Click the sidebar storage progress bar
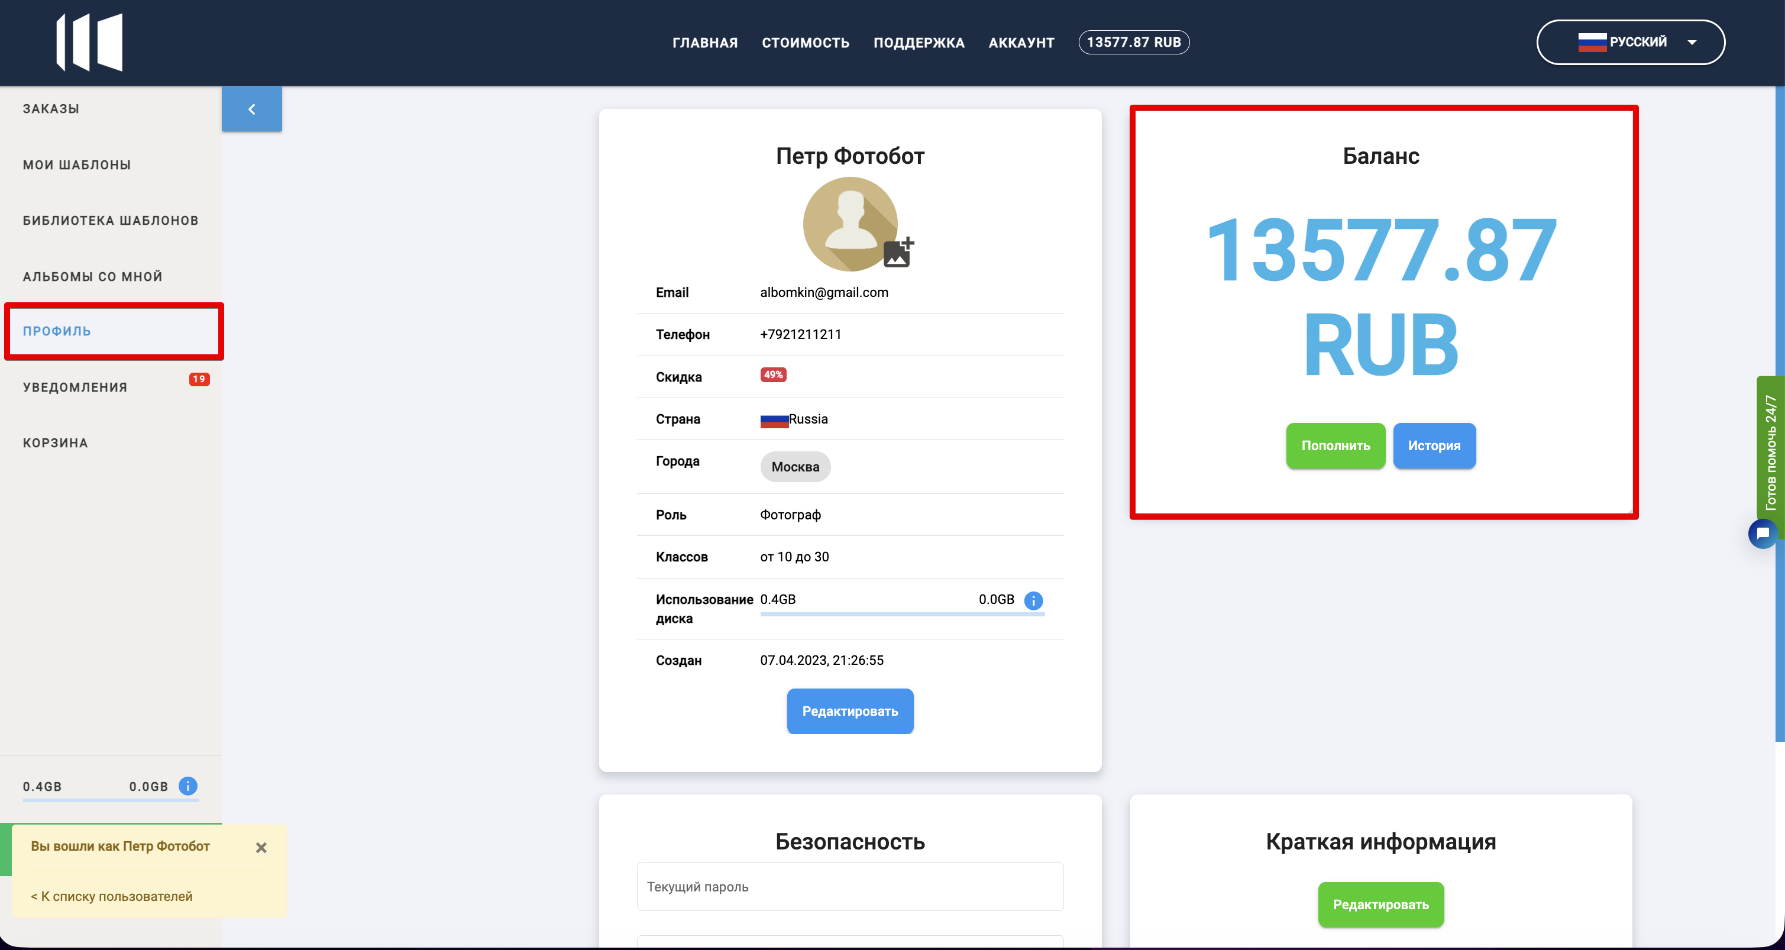The image size is (1785, 950). coord(111,800)
